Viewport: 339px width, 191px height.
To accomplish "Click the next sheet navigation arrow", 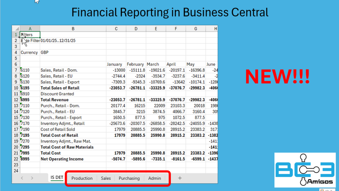I will [x=32, y=178].
